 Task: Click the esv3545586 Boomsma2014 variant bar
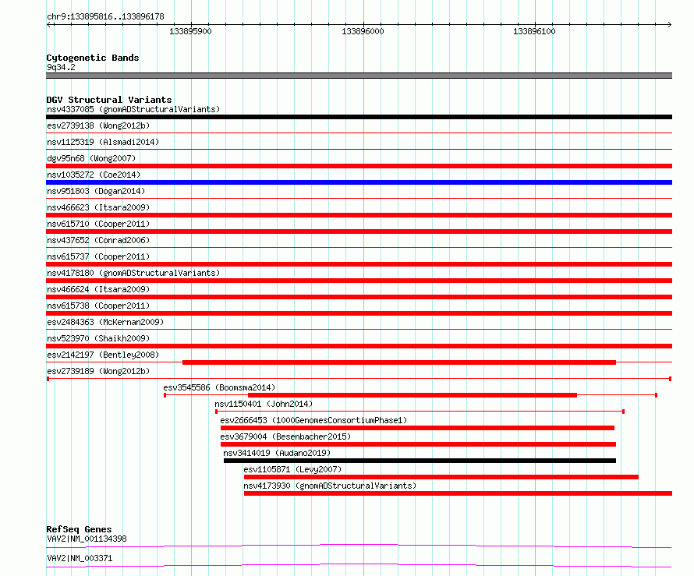[411, 395]
